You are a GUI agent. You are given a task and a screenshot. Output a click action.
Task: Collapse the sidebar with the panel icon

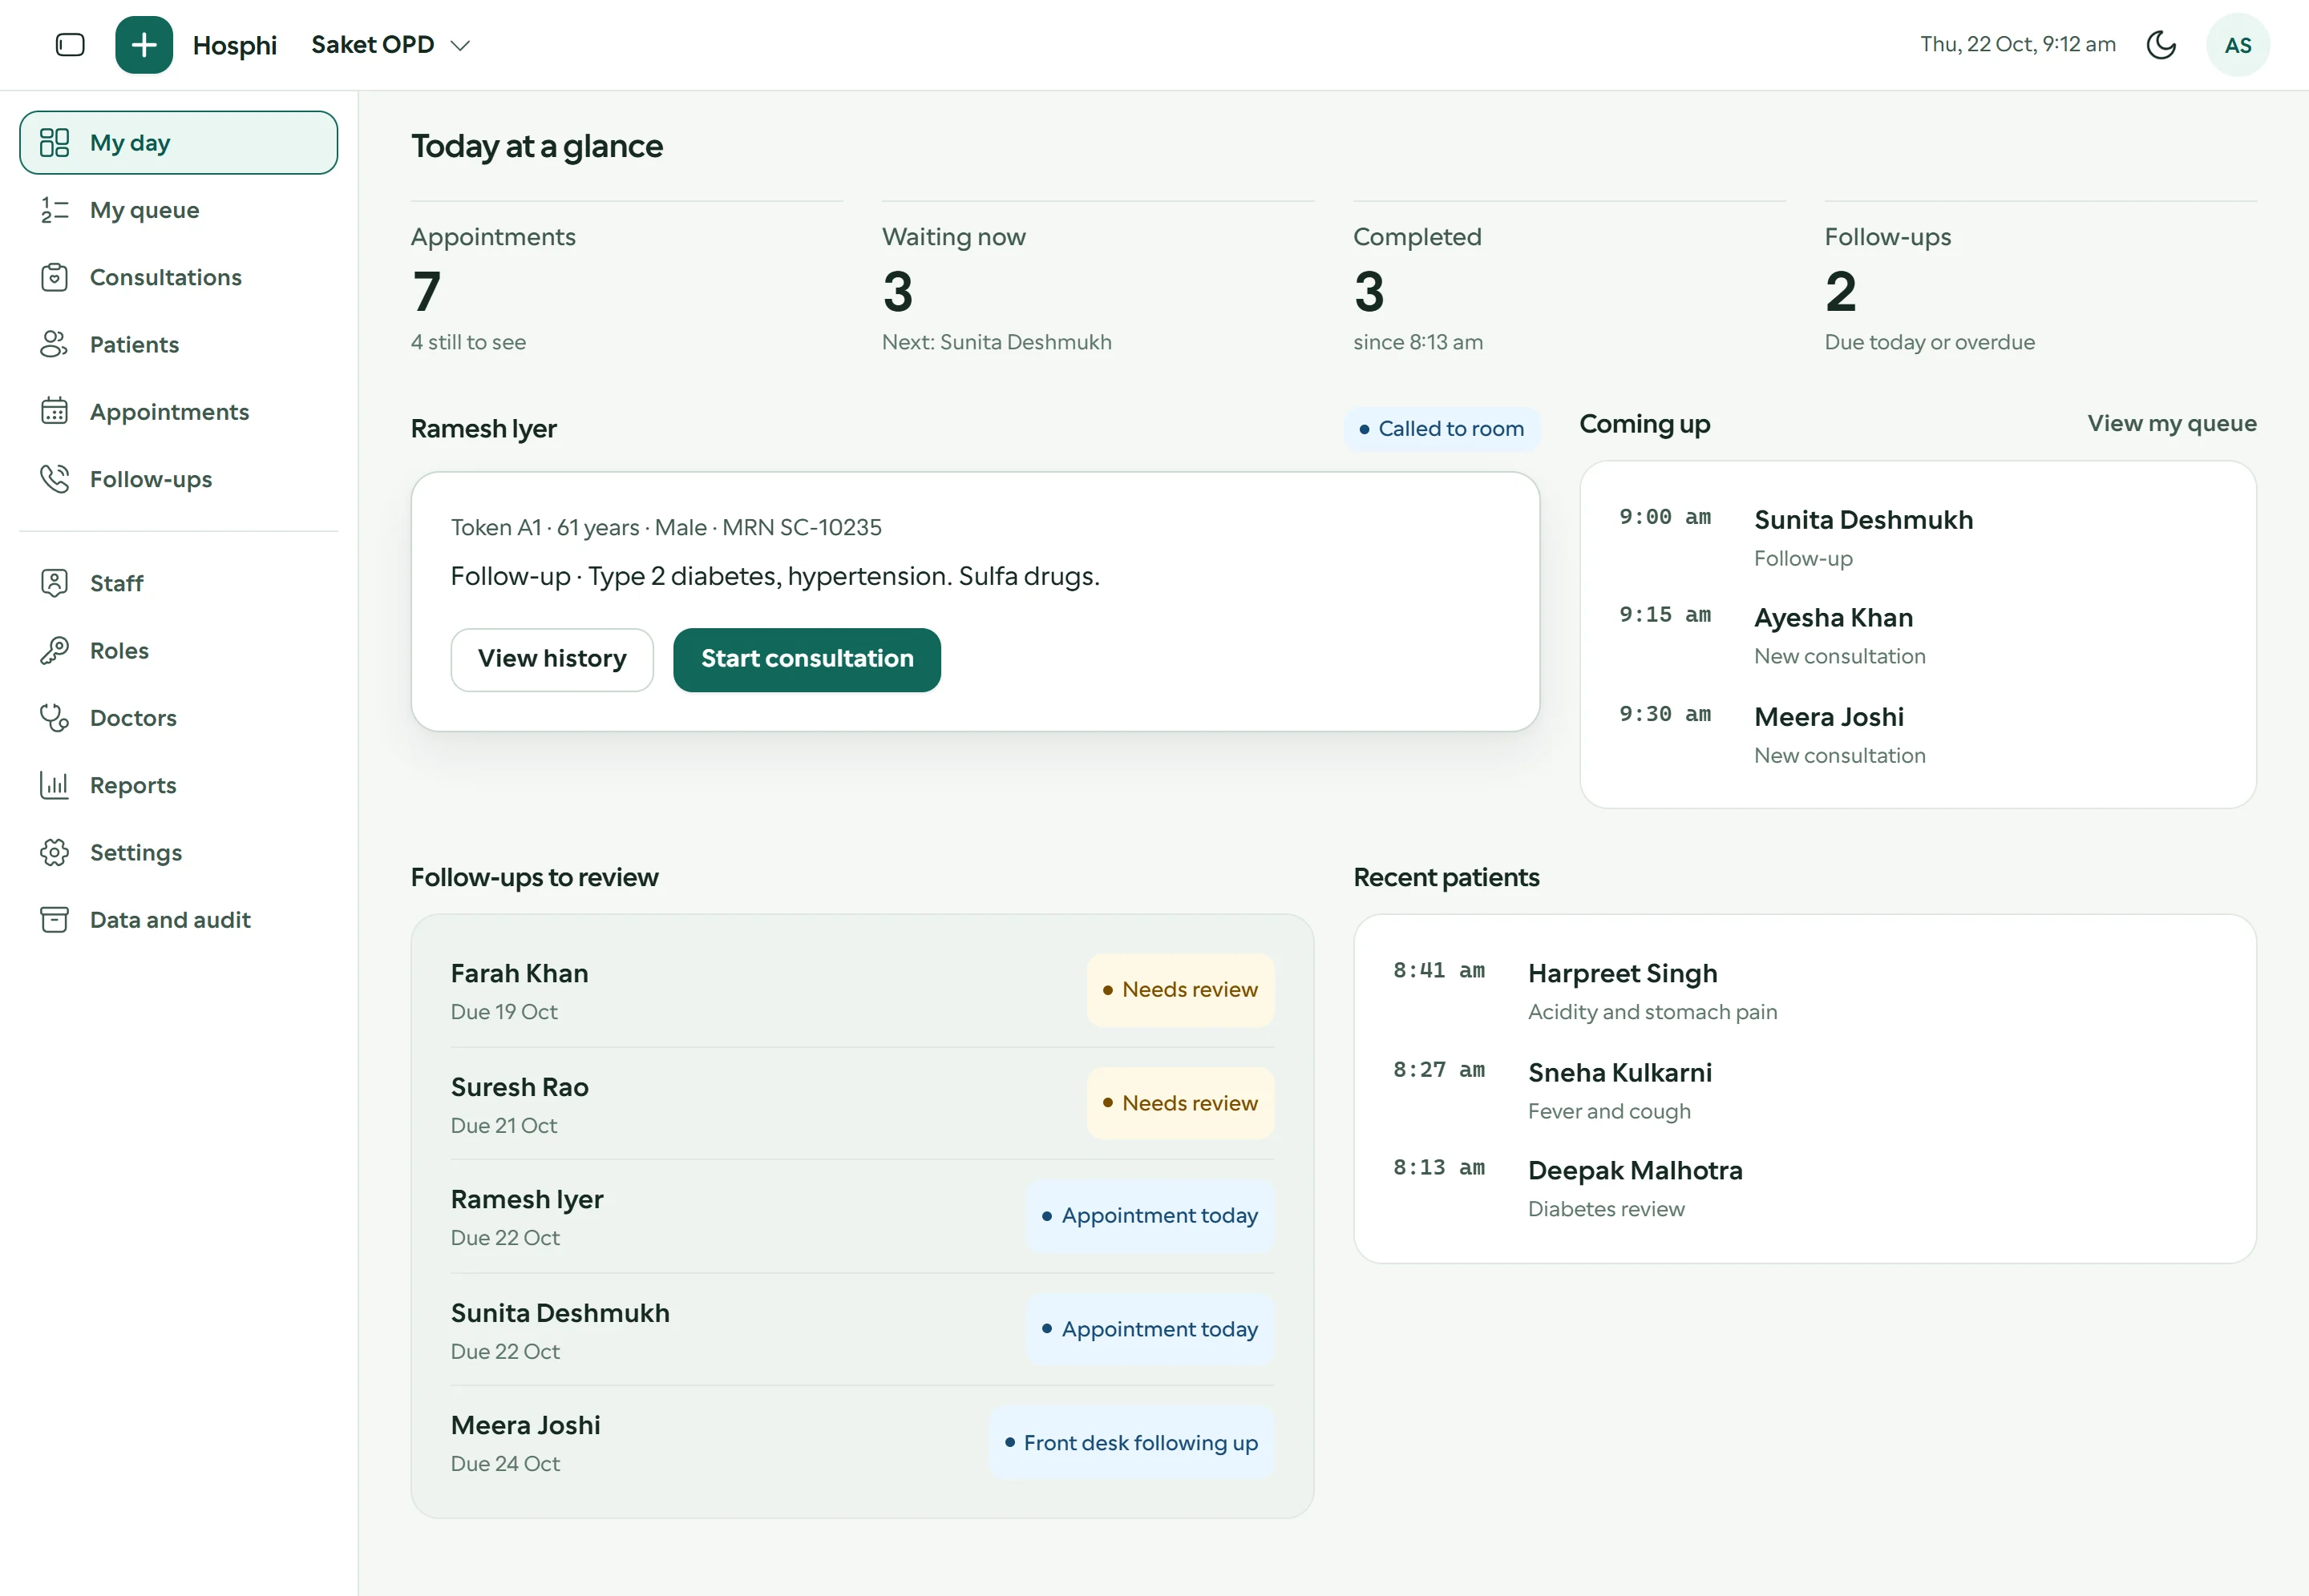(70, 45)
